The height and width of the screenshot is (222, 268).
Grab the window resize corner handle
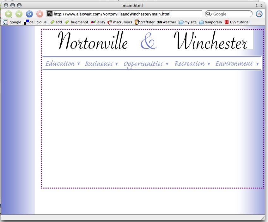point(263,218)
